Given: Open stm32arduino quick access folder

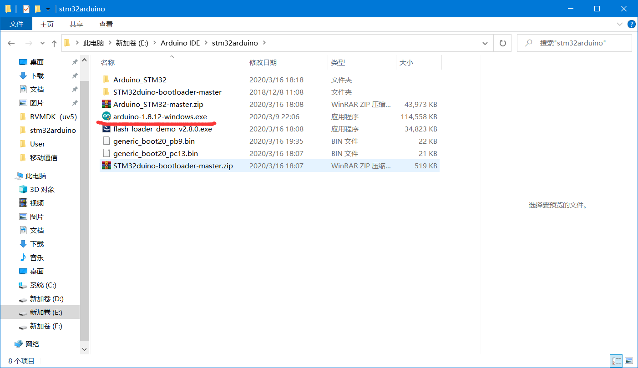Looking at the screenshot, I should tap(53, 131).
